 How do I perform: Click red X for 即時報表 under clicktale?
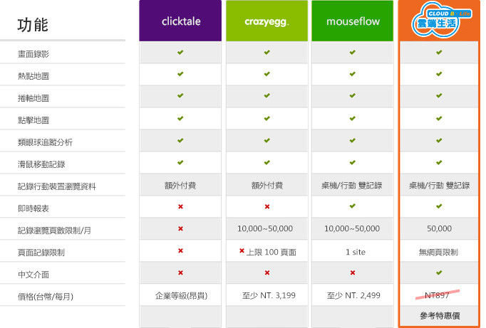(x=181, y=206)
